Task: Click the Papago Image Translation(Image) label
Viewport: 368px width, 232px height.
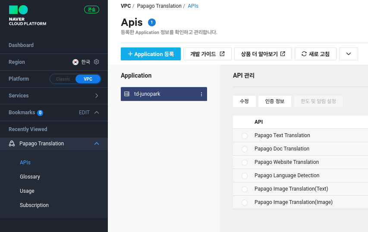Action: 294,202
